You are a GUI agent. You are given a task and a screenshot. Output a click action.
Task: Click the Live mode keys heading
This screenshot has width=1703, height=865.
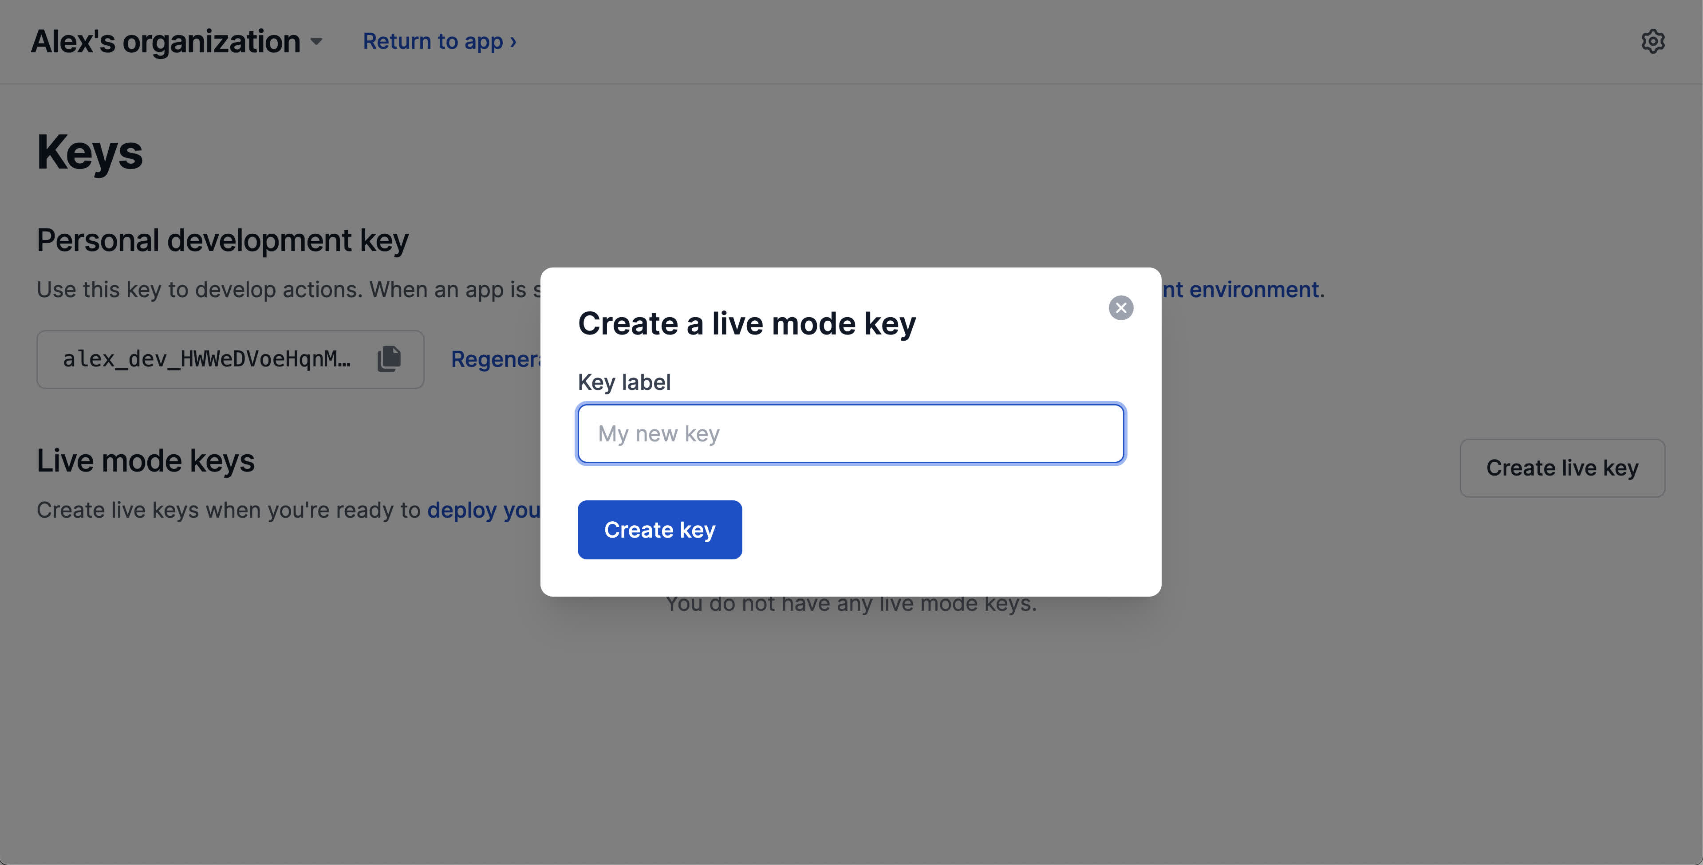pos(146,460)
